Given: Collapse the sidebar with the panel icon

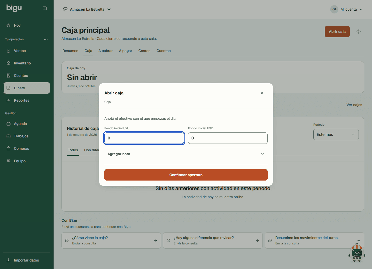Looking at the screenshot, I should pos(45,8).
